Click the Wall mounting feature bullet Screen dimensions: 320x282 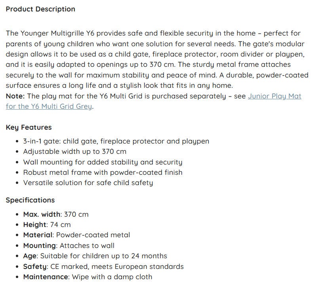coord(103,162)
